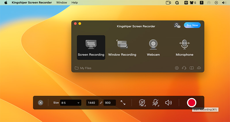Click the full screen expand arrows icon
This screenshot has height=122, width=230.
coord(123,103)
